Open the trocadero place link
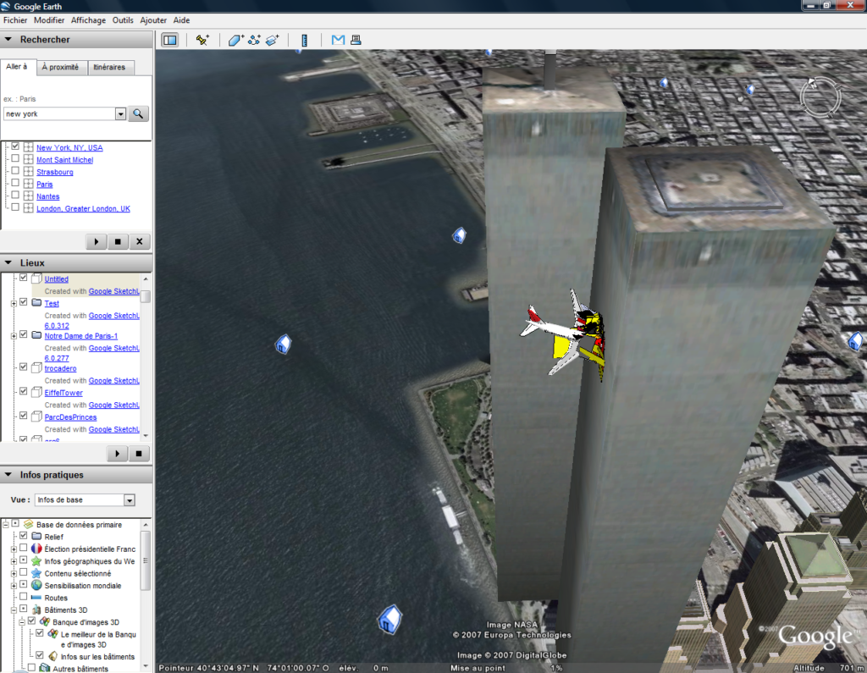The image size is (867, 673). point(60,368)
